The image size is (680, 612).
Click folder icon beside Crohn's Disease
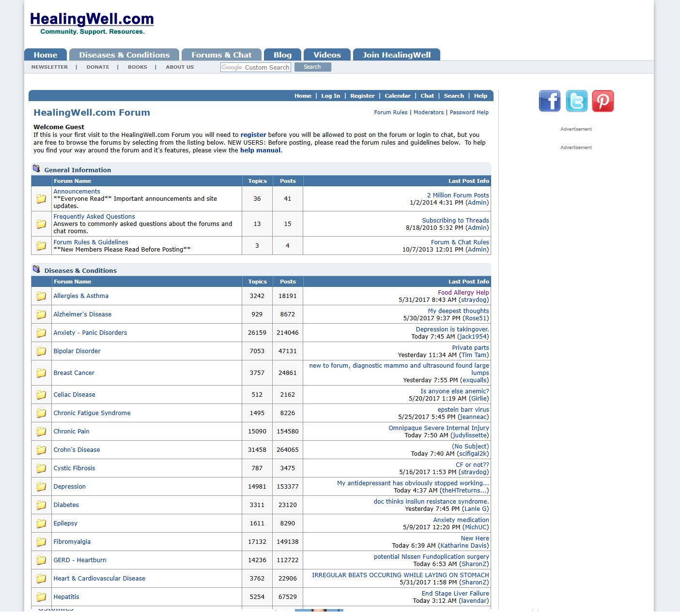[41, 450]
